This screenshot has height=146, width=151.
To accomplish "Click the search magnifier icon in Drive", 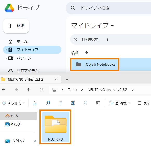I will (x=73, y=8).
